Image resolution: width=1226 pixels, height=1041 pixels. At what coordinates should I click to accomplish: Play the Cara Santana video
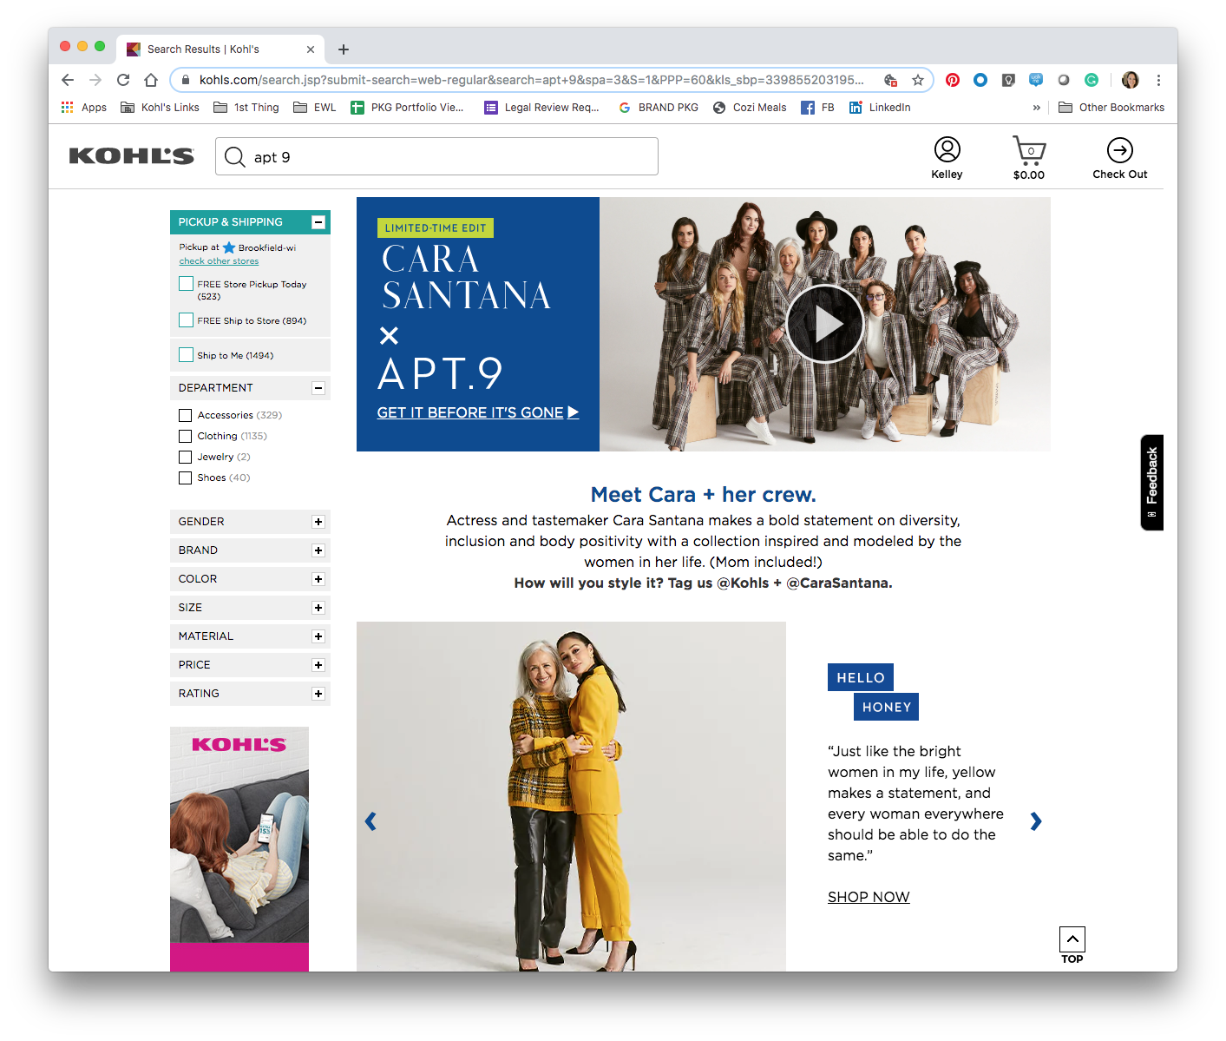click(x=824, y=324)
